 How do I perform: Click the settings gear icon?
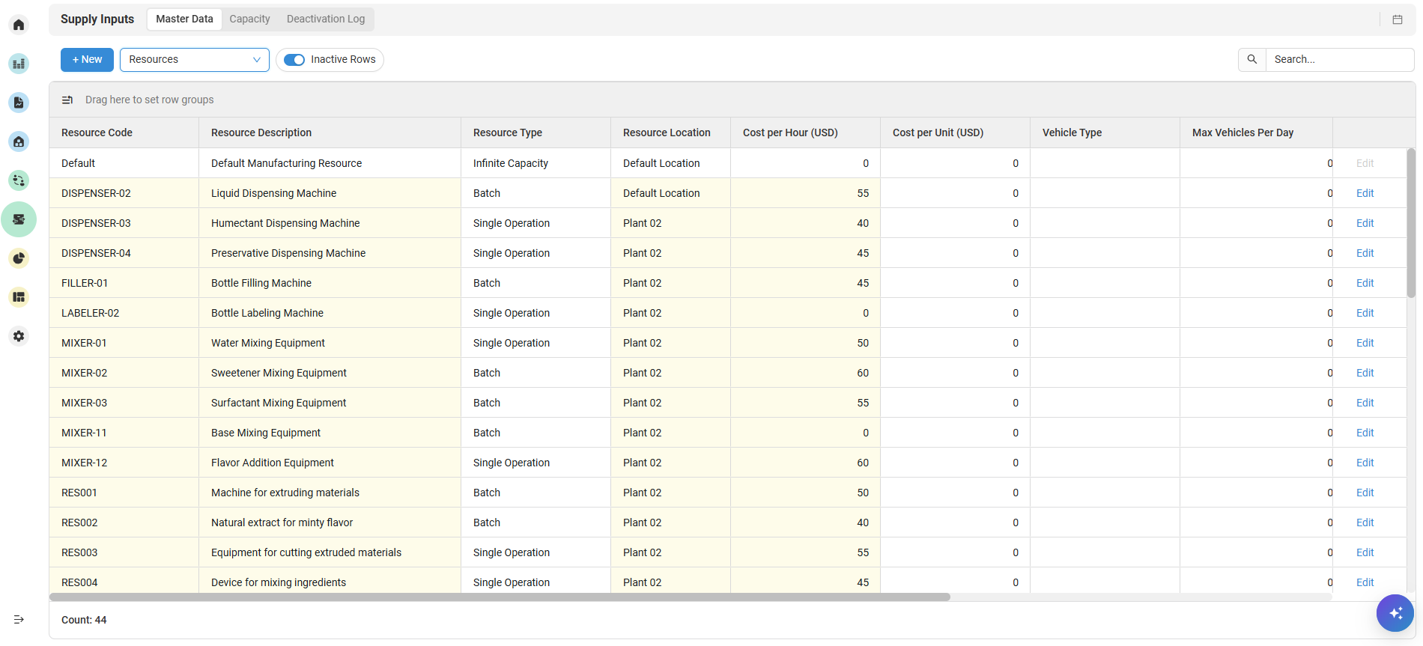click(x=19, y=336)
